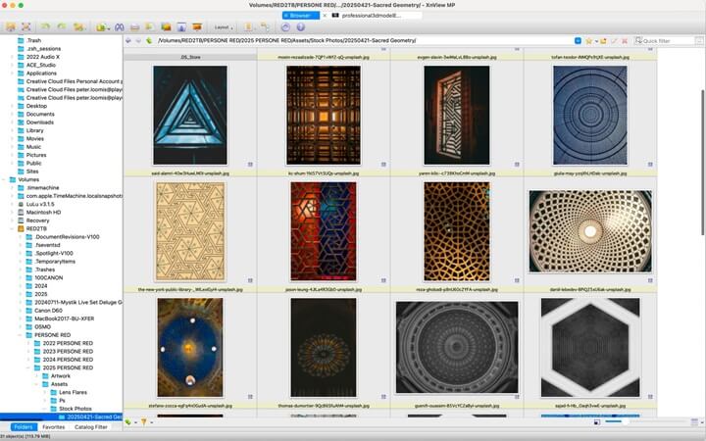Select the blue concentric circles thumbnail

tap(590, 116)
